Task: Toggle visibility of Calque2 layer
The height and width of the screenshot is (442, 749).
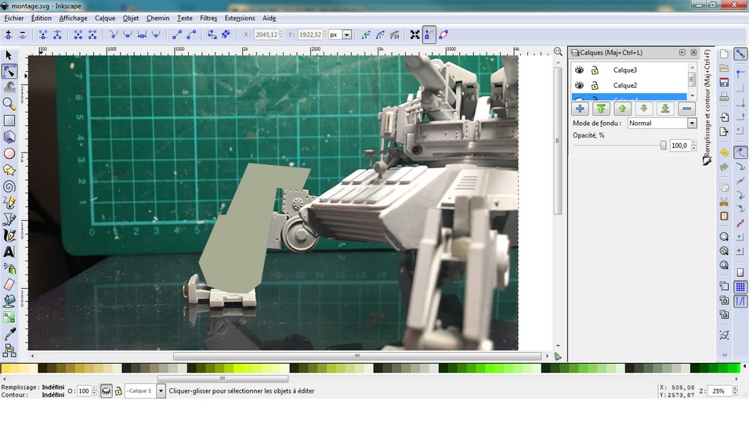Action: point(580,85)
